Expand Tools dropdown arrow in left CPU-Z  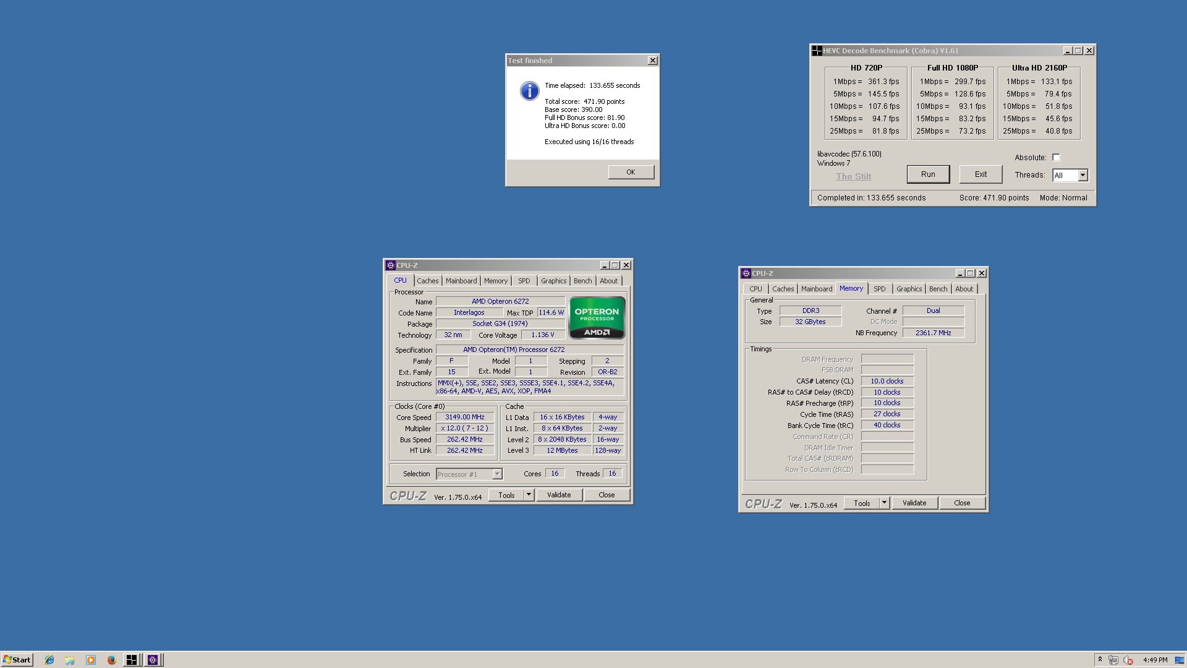(529, 495)
